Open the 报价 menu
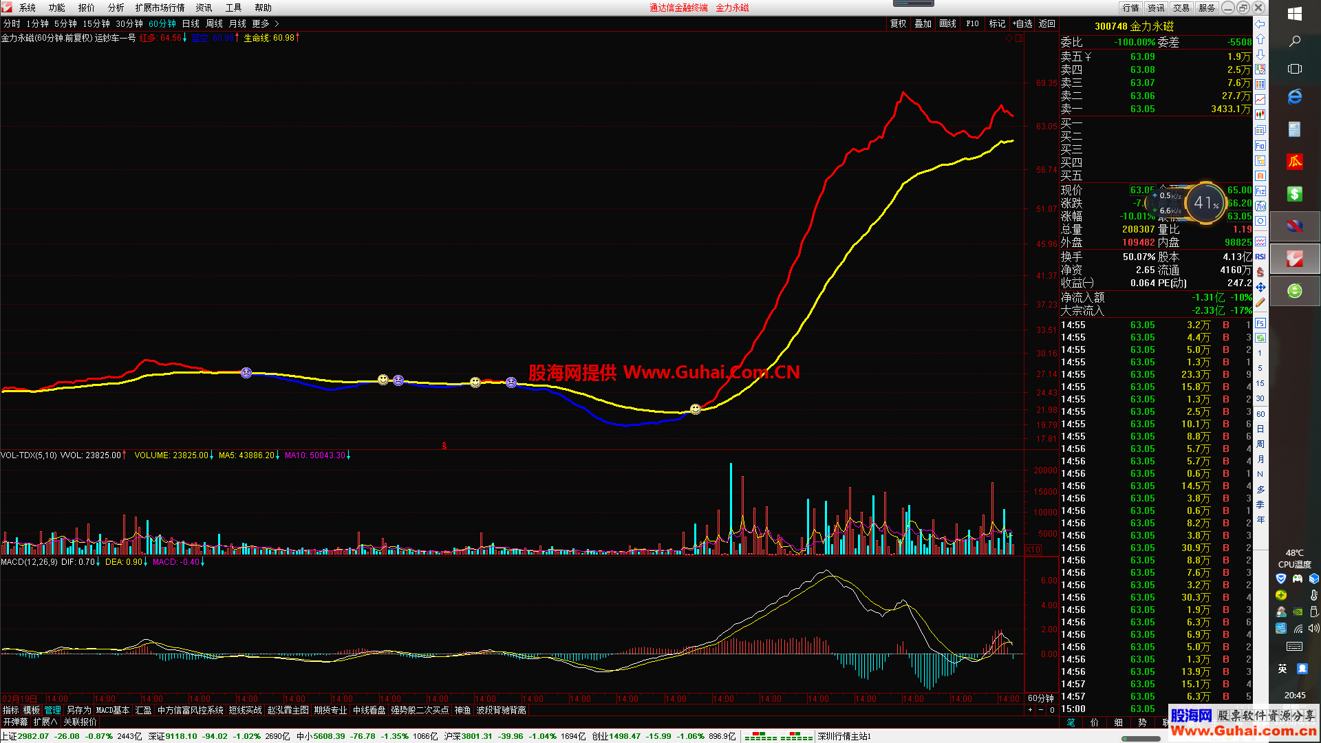Viewport: 1321px width, 743px height. (x=87, y=8)
